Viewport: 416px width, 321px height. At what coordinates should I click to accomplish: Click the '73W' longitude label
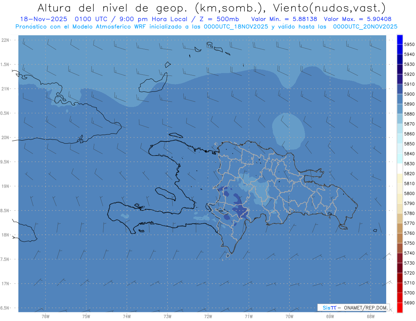click(x=167, y=316)
